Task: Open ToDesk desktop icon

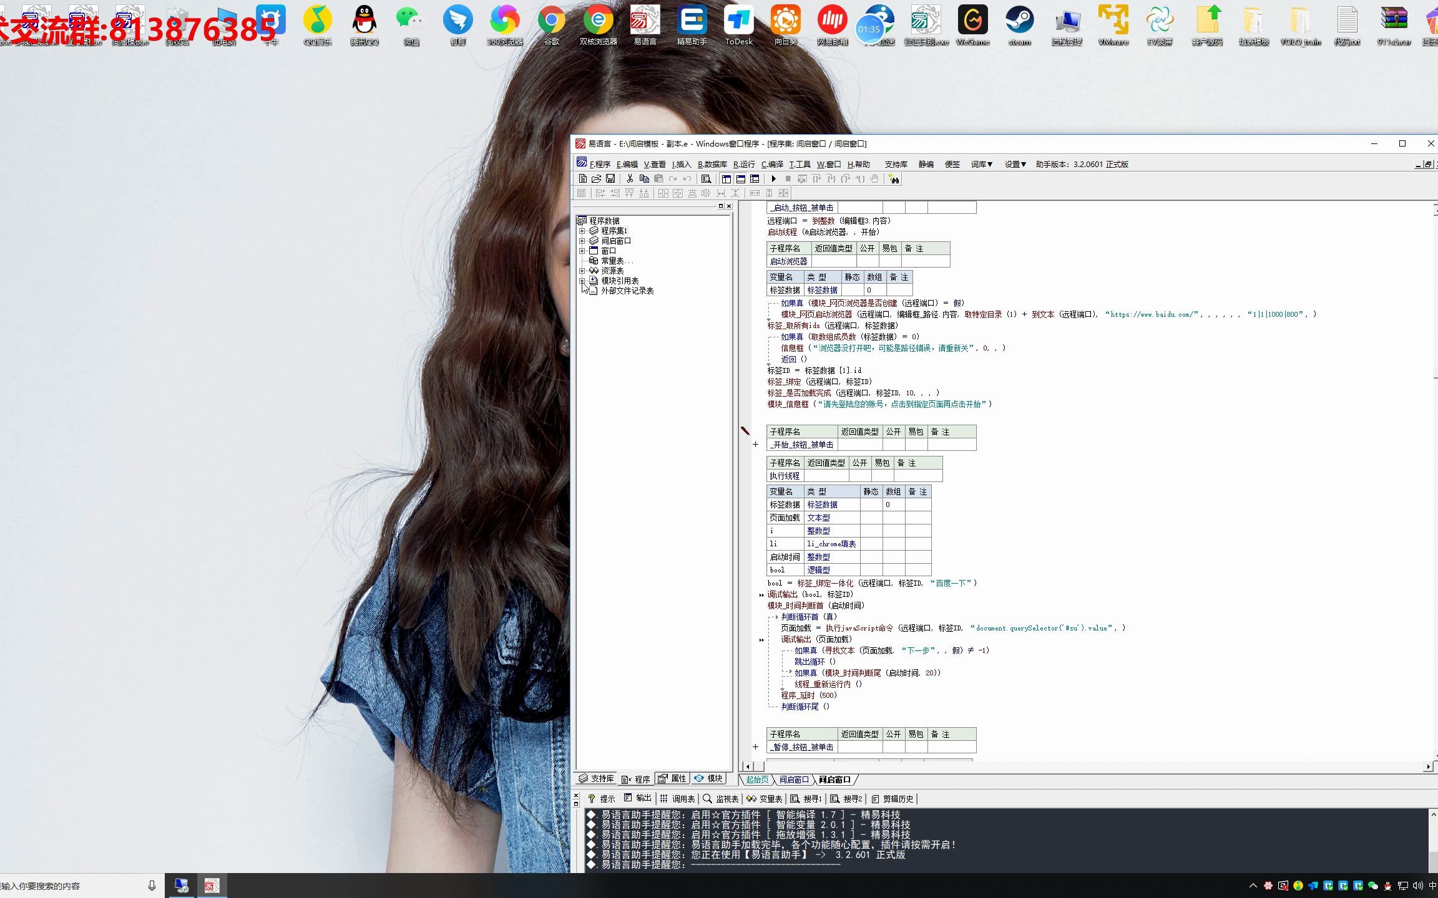Action: tap(739, 25)
